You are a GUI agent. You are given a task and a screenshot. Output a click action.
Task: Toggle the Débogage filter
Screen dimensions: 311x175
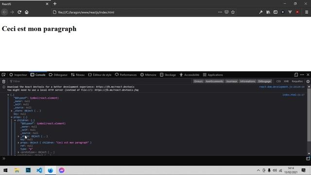click(x=264, y=81)
